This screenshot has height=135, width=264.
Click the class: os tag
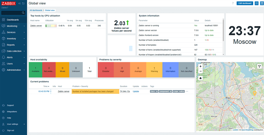(x=154, y=91)
